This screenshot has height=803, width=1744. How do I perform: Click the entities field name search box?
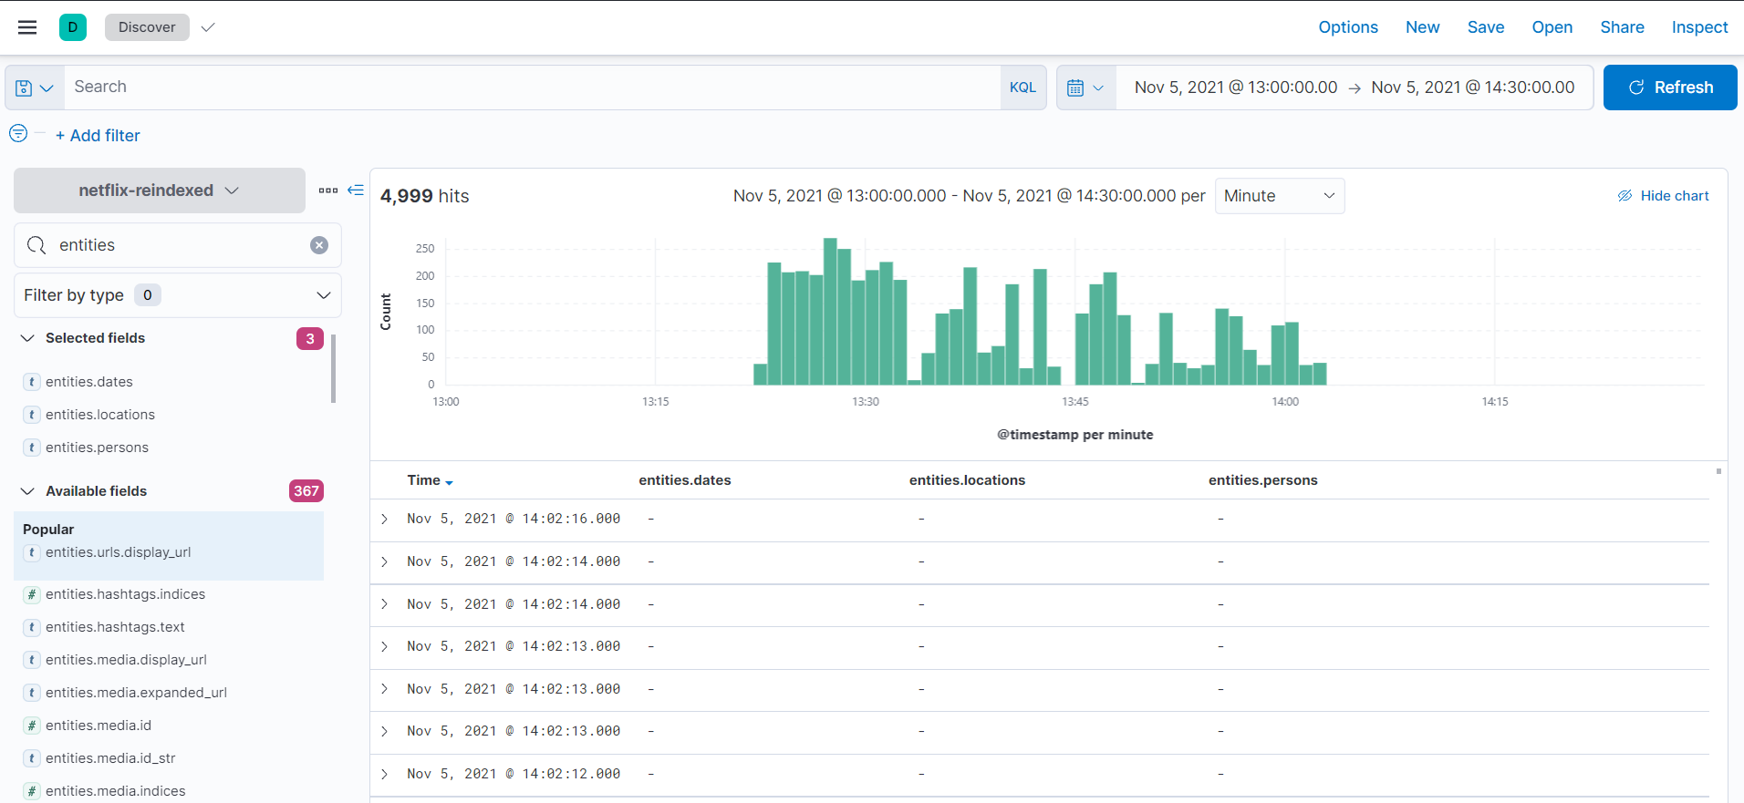pos(178,245)
